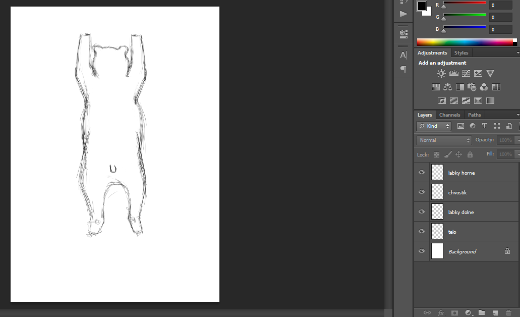Image resolution: width=520 pixels, height=317 pixels.
Task: Open the layer Opacity slider dropdown arrow
Action: click(516, 140)
